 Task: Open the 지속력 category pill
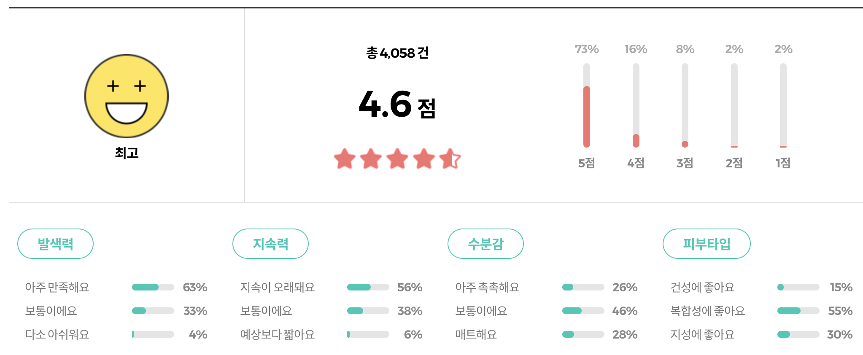coord(270,243)
